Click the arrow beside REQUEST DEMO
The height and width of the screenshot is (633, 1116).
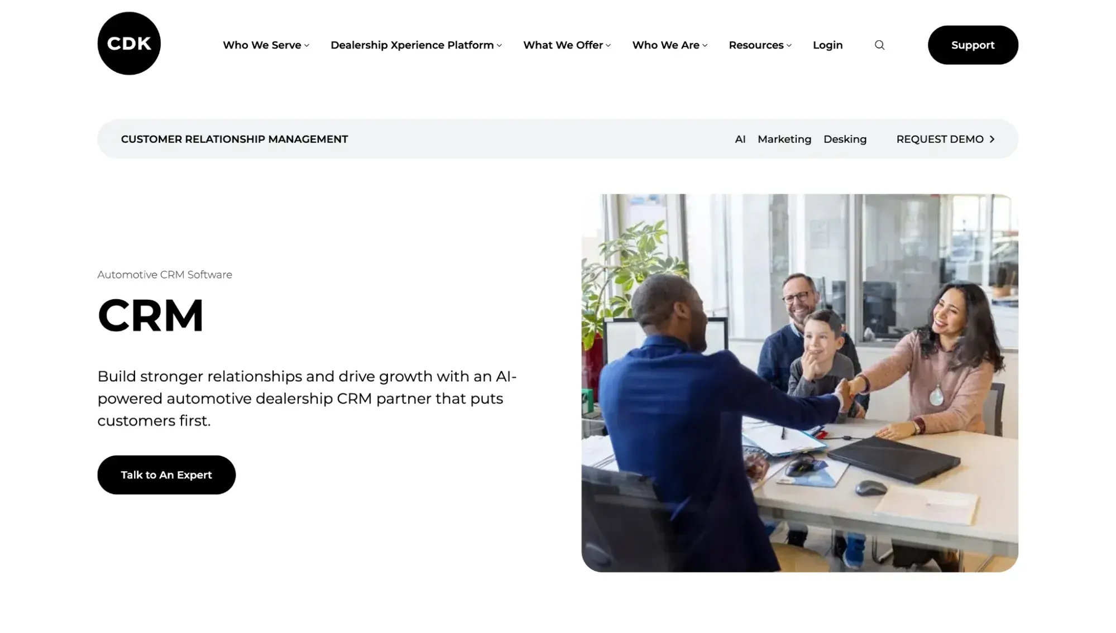tap(992, 139)
